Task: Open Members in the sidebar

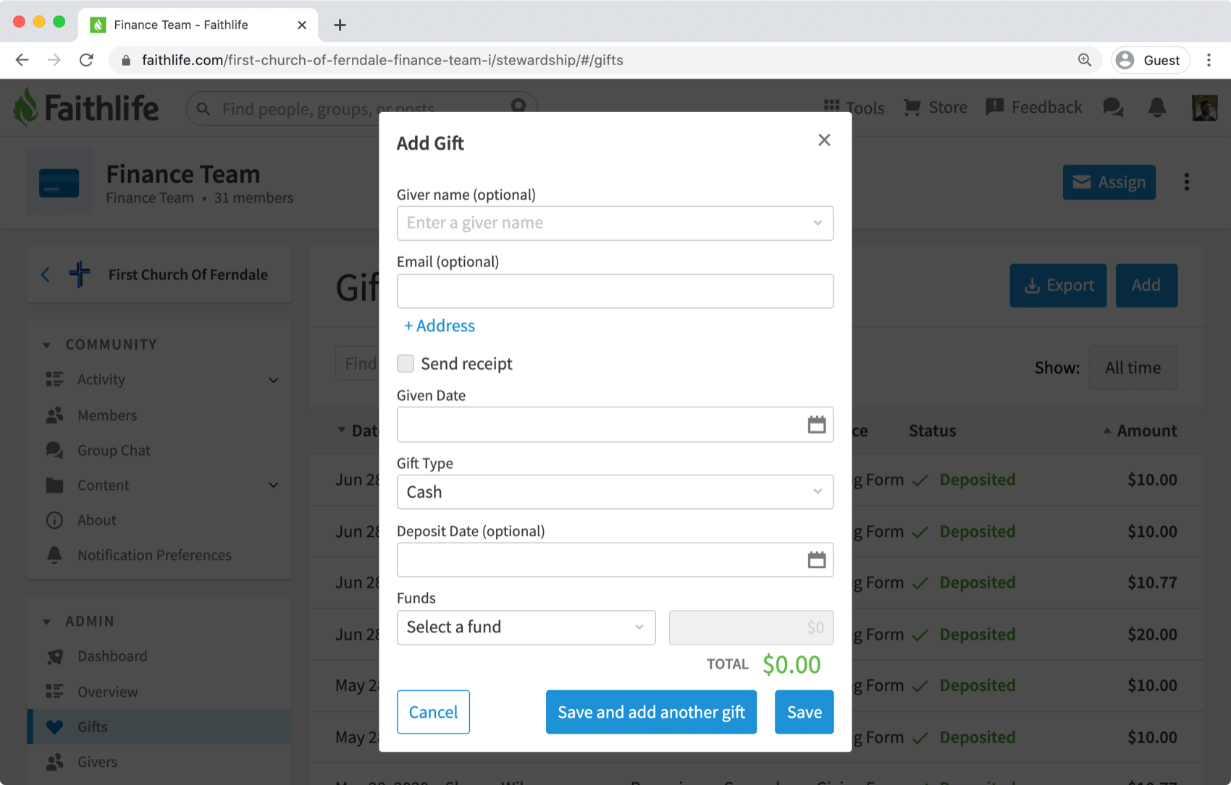Action: pos(106,415)
